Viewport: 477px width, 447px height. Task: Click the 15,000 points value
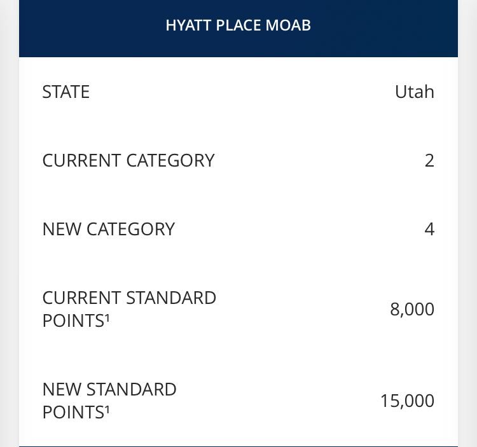pyautogui.click(x=407, y=401)
